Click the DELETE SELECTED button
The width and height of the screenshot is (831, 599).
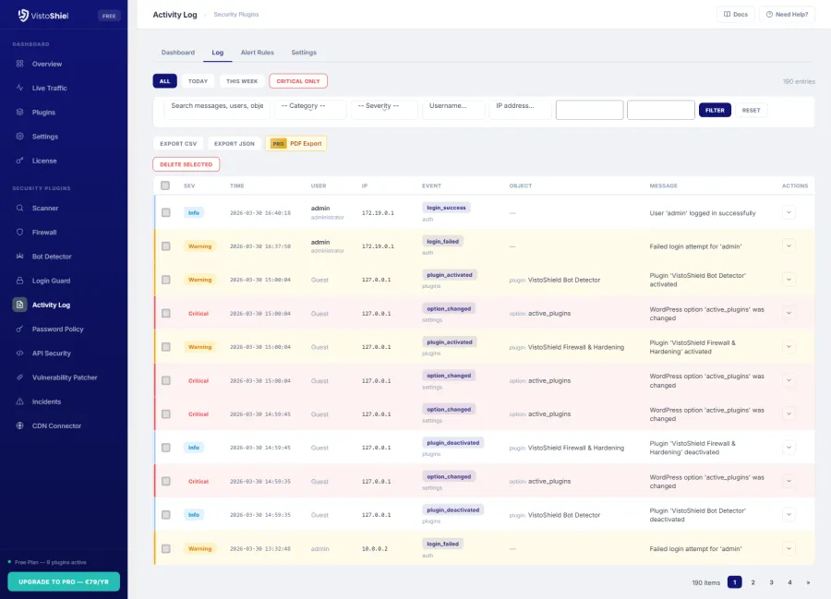point(185,164)
